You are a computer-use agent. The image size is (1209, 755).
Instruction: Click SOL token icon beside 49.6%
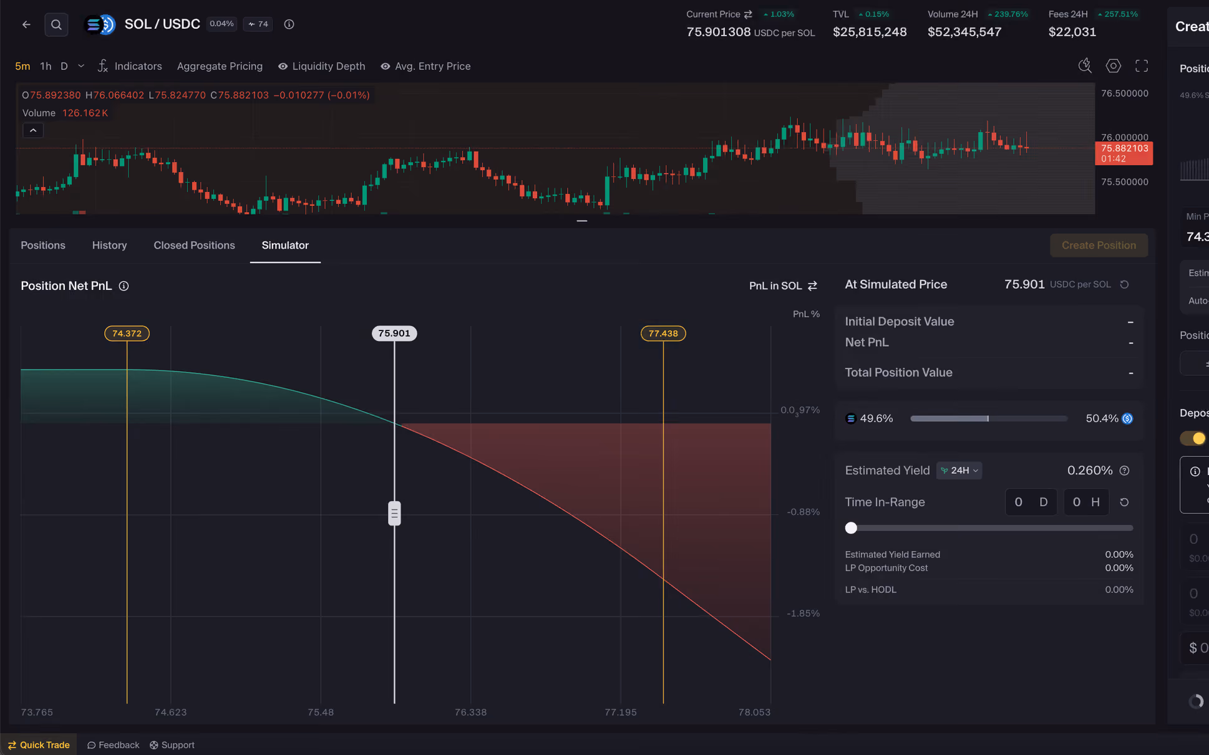tap(850, 419)
